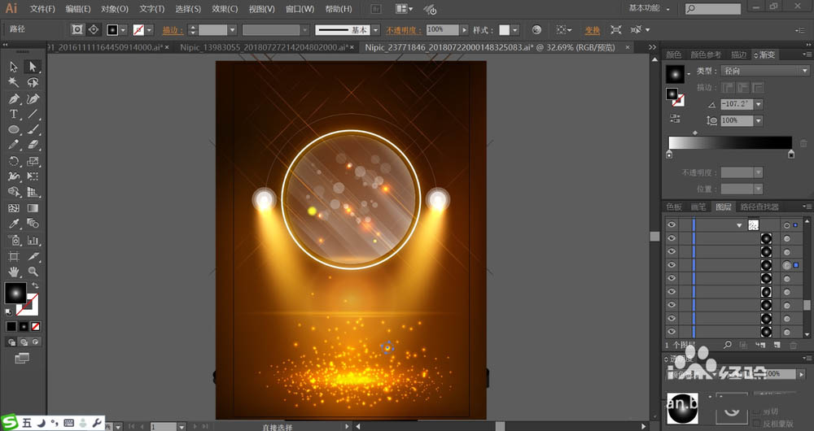Select the Paintbrush tool
This screenshot has height=431, width=814.
[x=33, y=129]
